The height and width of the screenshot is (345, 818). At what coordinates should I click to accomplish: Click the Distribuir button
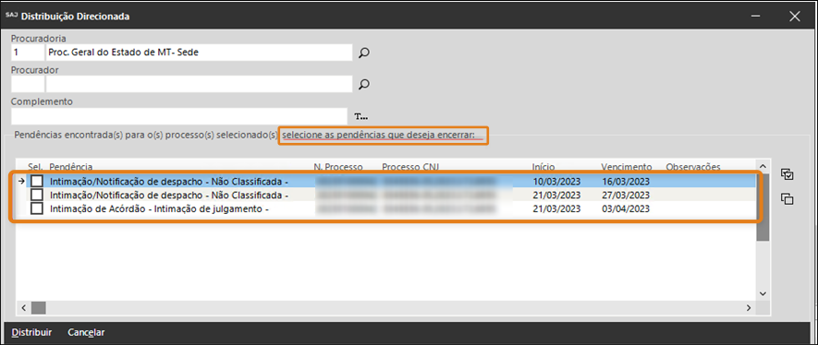click(31, 332)
